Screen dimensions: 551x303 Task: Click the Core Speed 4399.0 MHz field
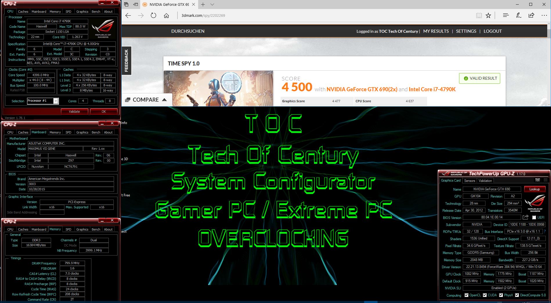(41, 75)
